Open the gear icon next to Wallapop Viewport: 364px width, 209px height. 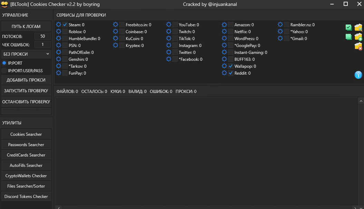224,66
